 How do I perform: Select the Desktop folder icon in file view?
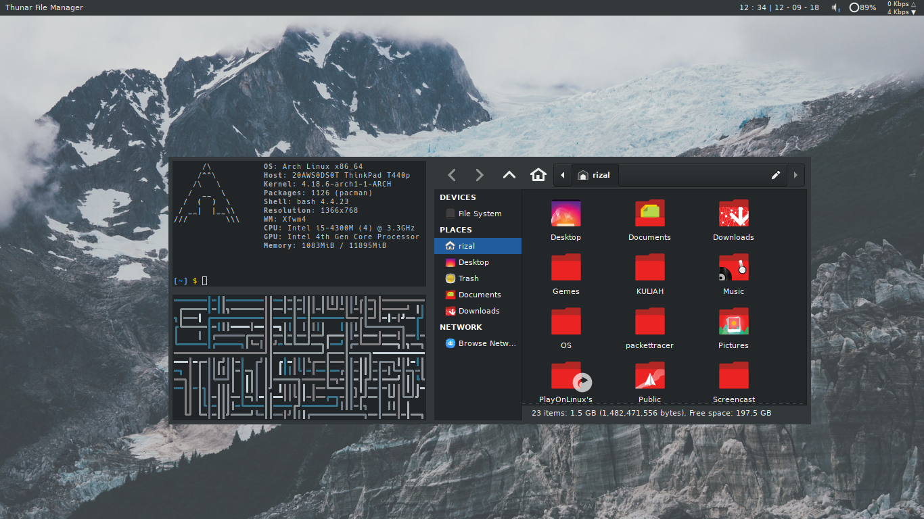[x=565, y=214]
